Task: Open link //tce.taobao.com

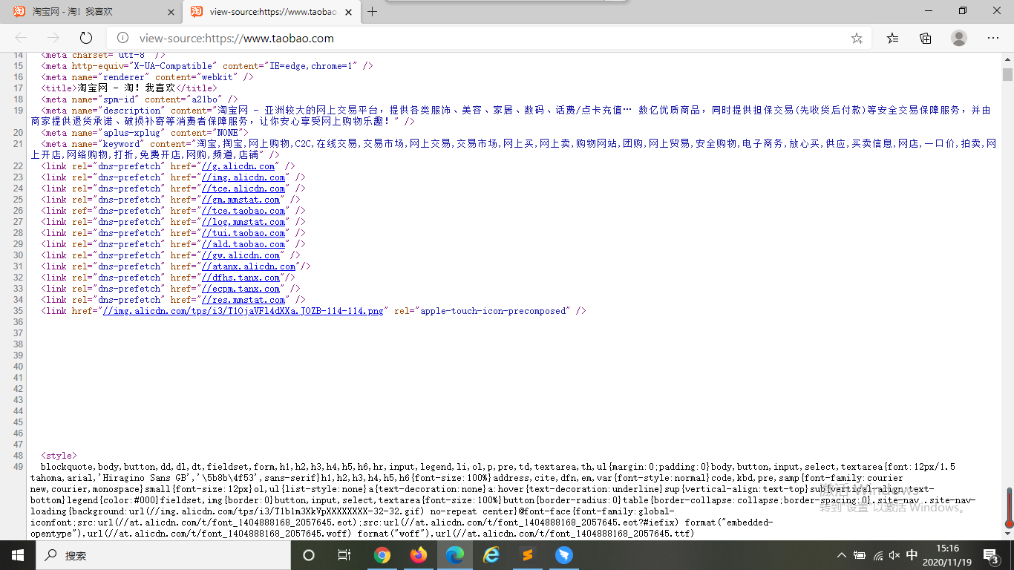Action: (x=243, y=211)
